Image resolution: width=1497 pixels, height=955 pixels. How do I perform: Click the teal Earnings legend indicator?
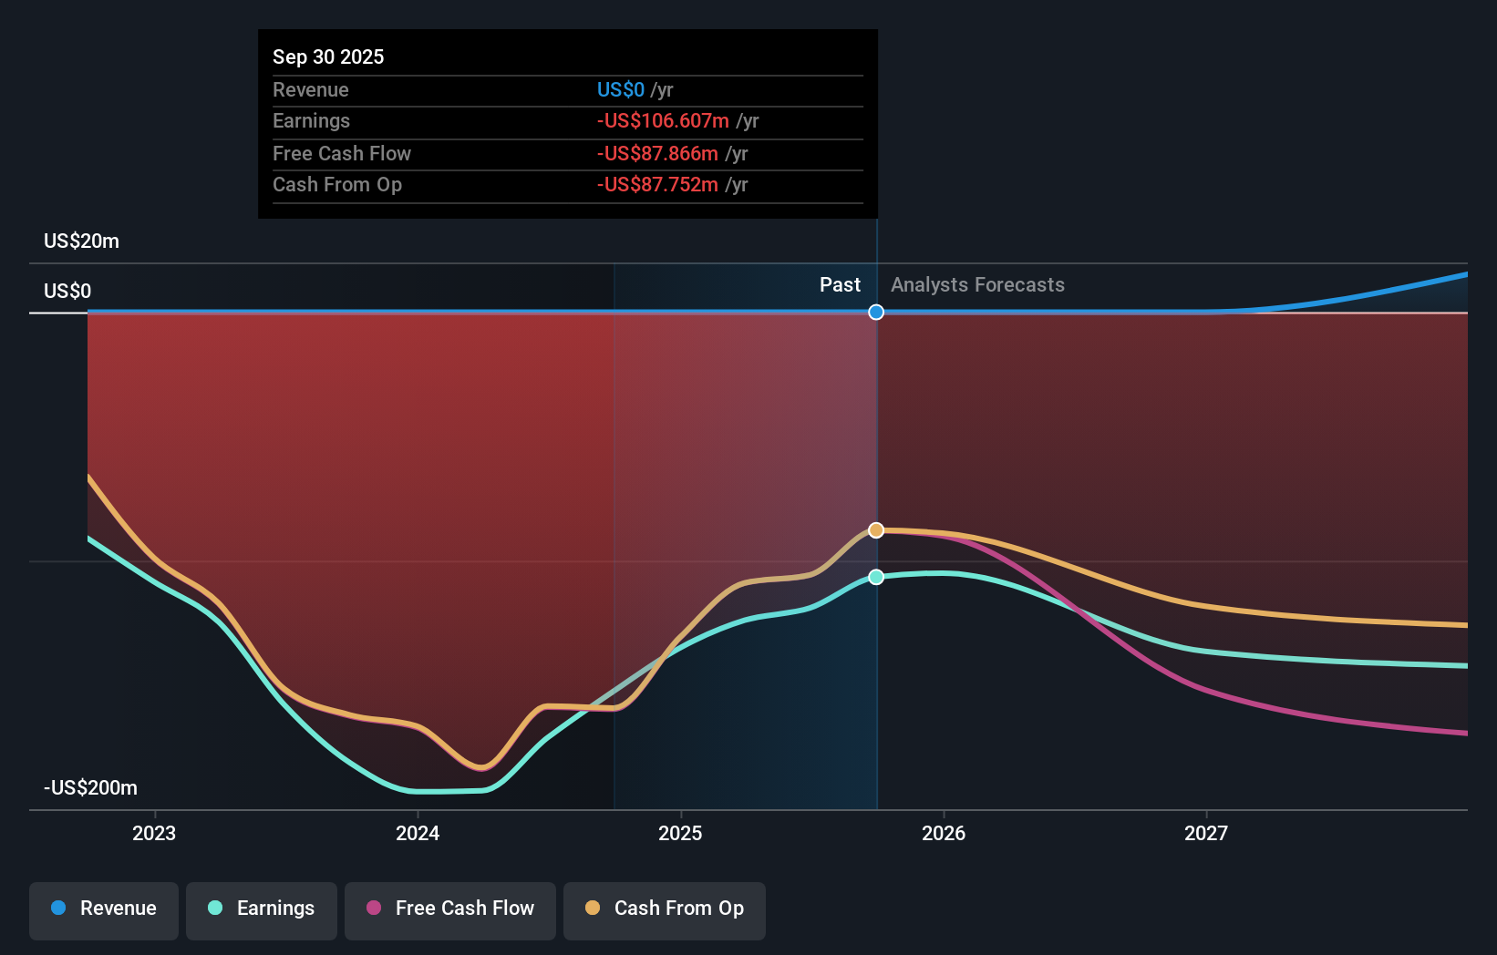[x=215, y=909]
